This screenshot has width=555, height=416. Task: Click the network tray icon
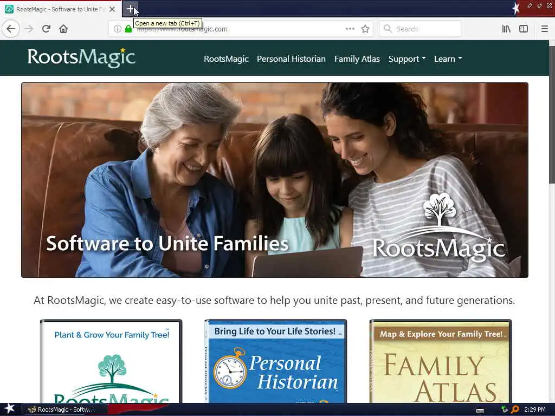pyautogui.click(x=505, y=409)
